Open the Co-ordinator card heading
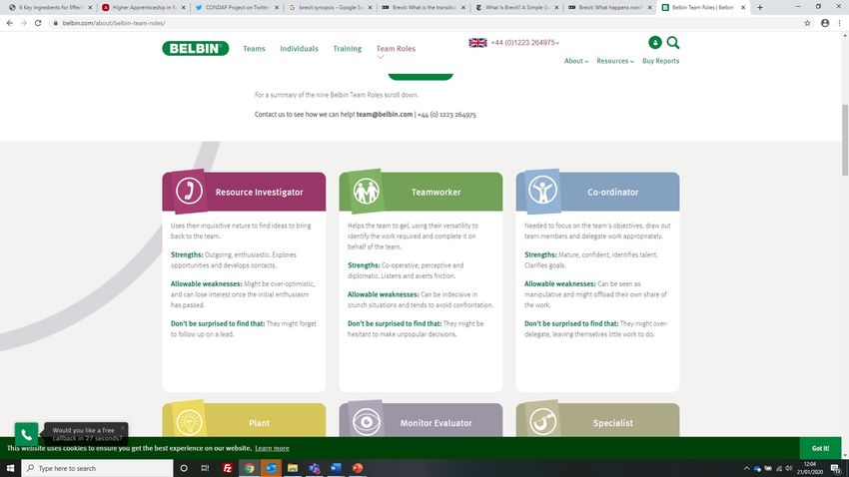 [x=613, y=192]
